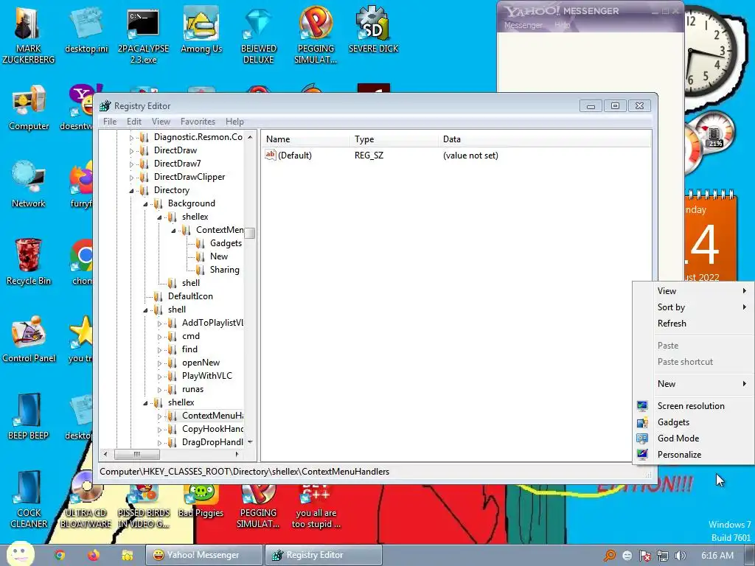Viewport: 755px width, 566px height.
Task: Switch to Yahoo! Messenger taskbar button
Action: coord(204,555)
